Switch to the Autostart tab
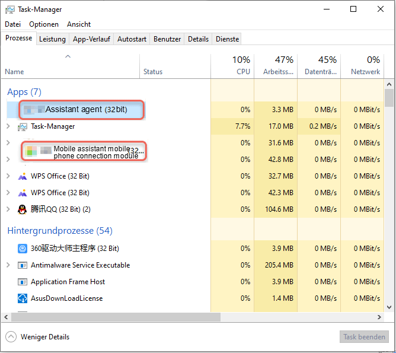The image size is (396, 353). 132,39
